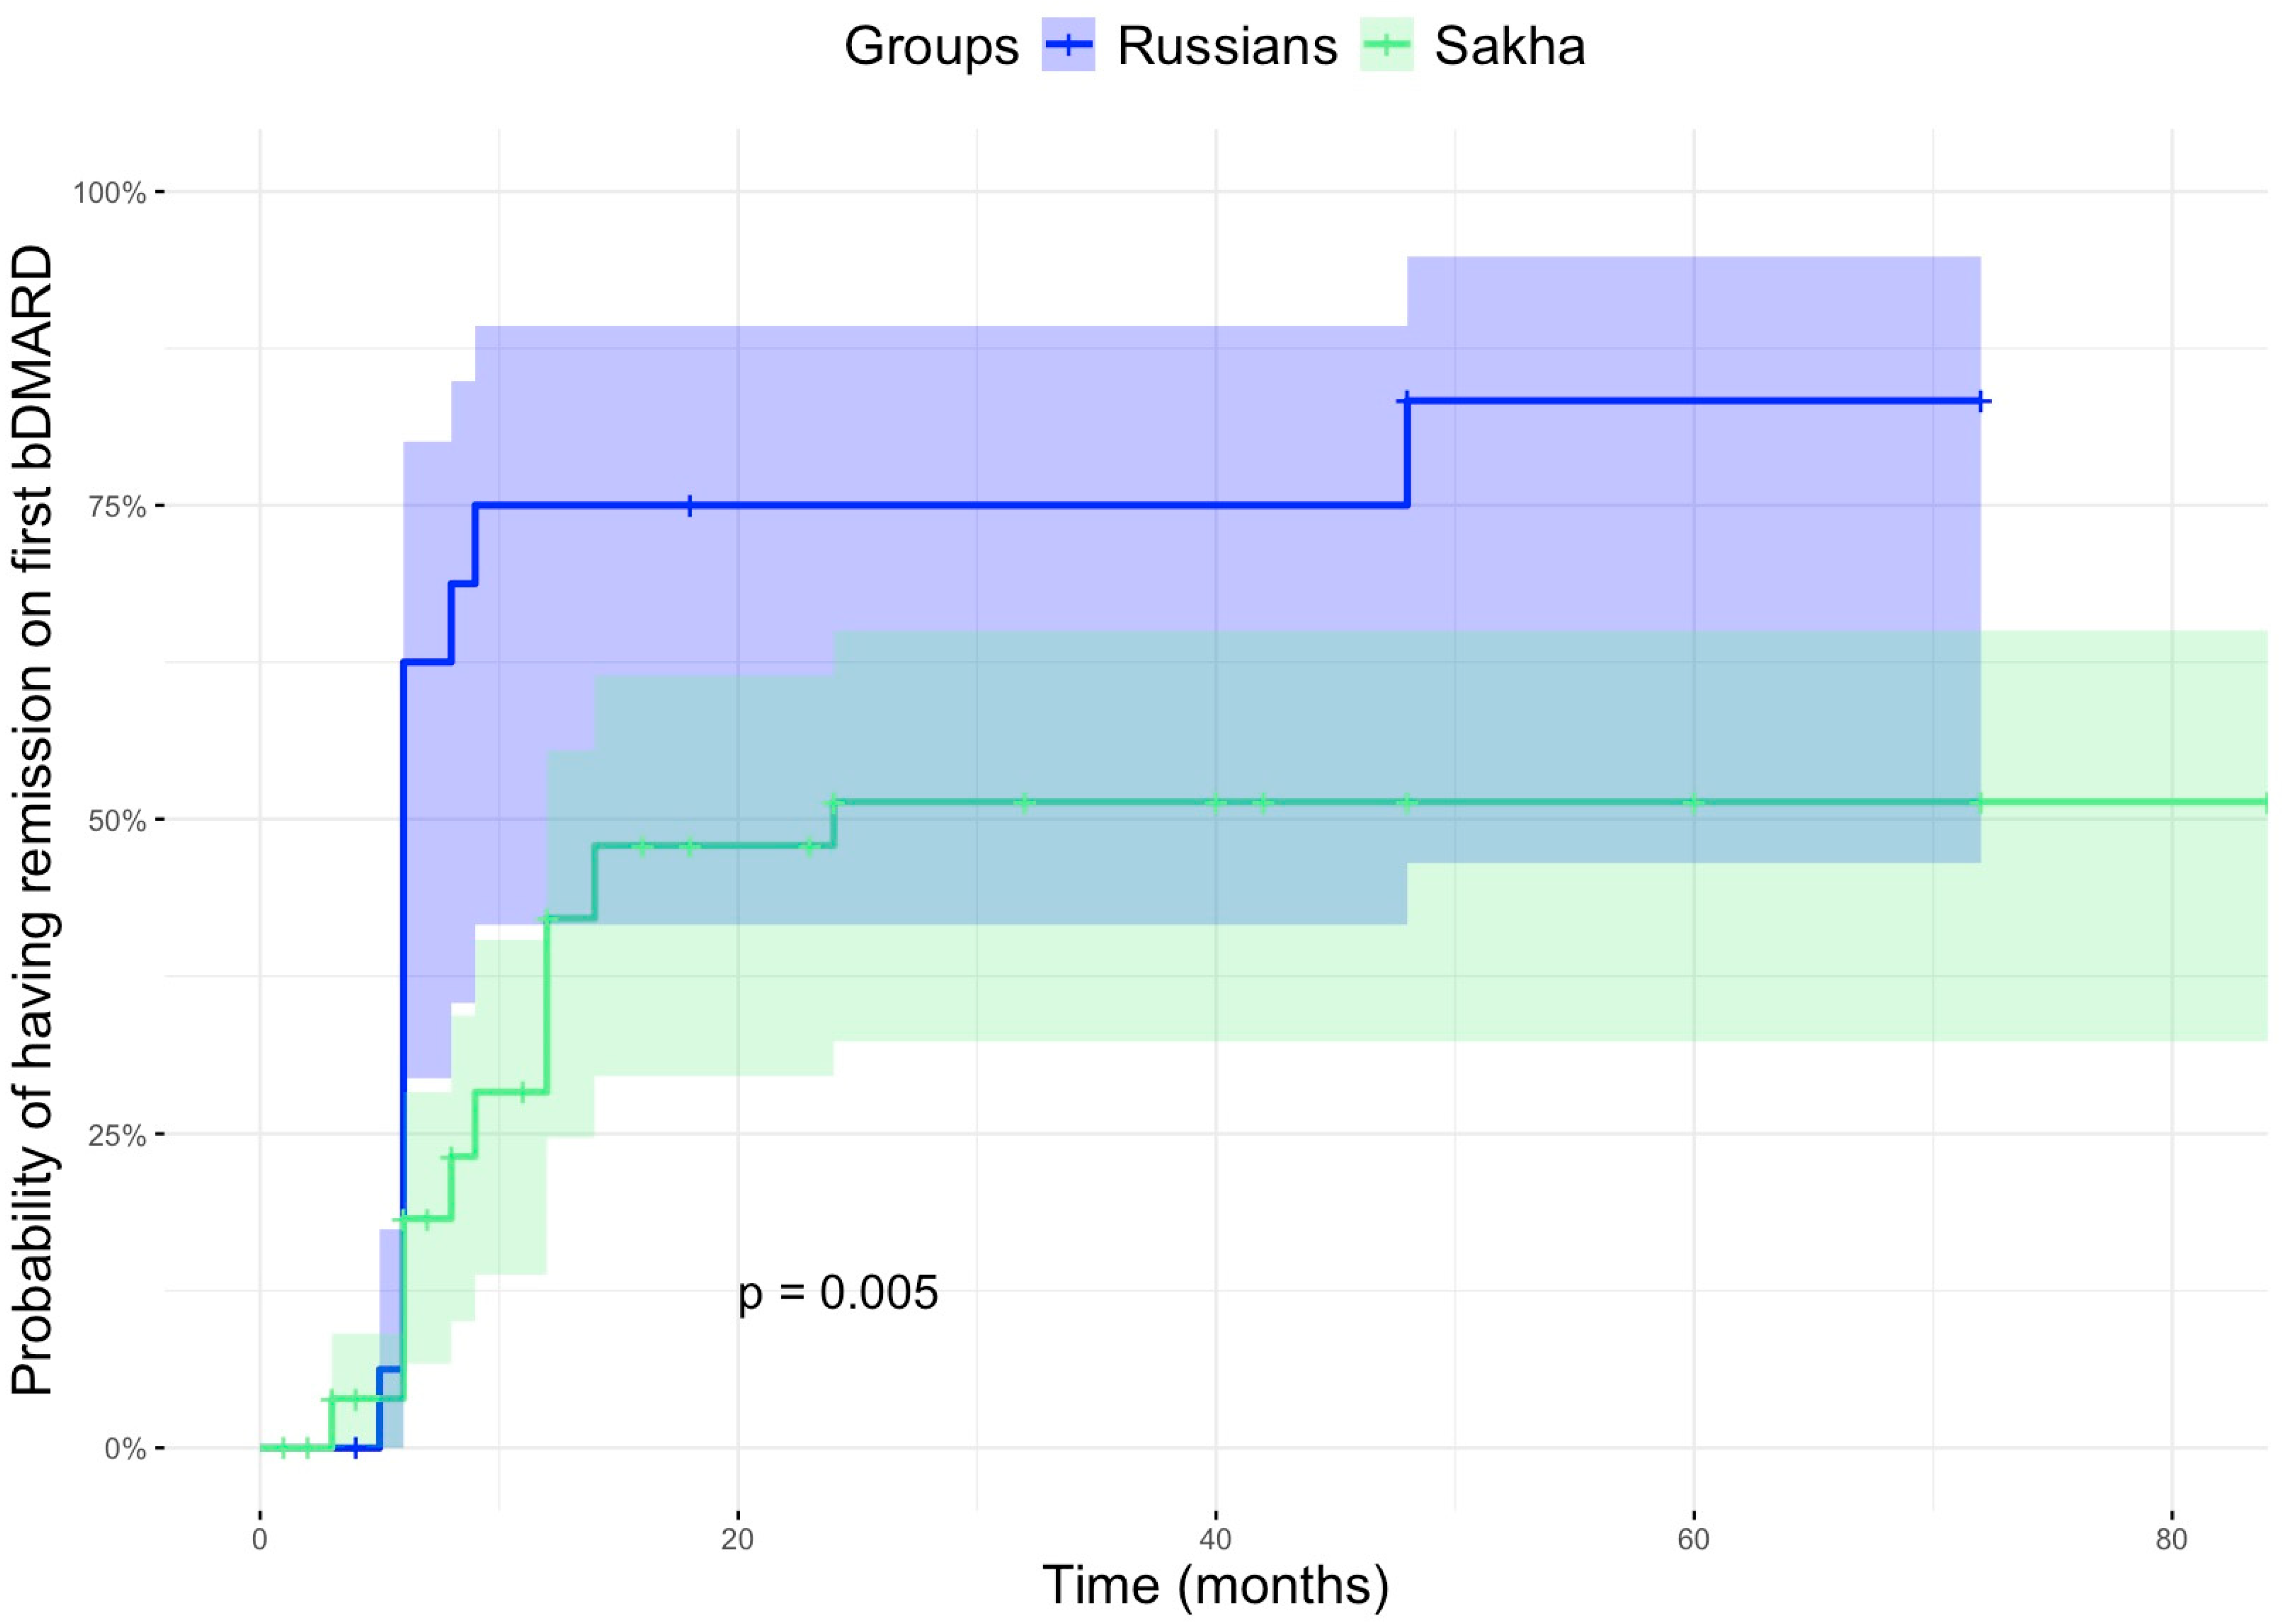This screenshot has width=2282, height=1624.
Task: Click the 0% y-axis tick label
Action: (x=125, y=1449)
